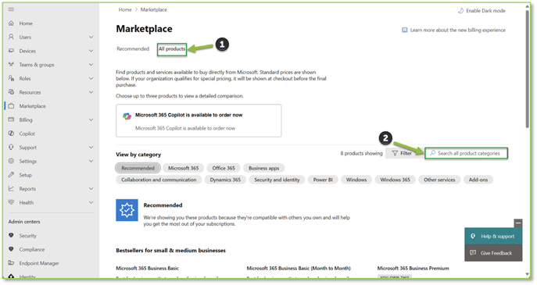Switch to the All products tab
Image resolution: width=537 pixels, height=285 pixels.
172,49
